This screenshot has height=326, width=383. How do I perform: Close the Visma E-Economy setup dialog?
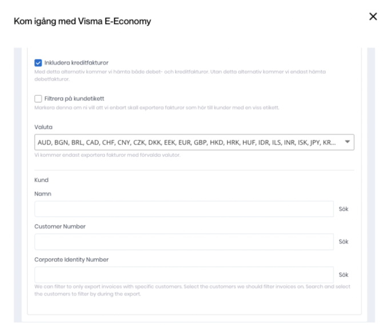click(373, 18)
